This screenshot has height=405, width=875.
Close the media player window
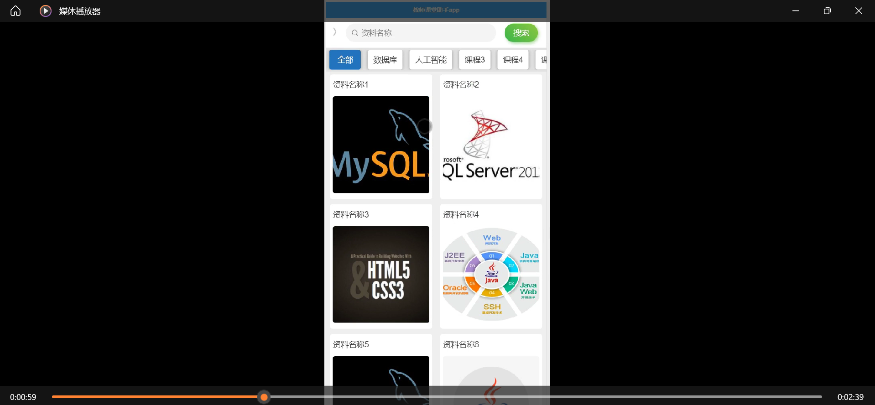tap(859, 11)
